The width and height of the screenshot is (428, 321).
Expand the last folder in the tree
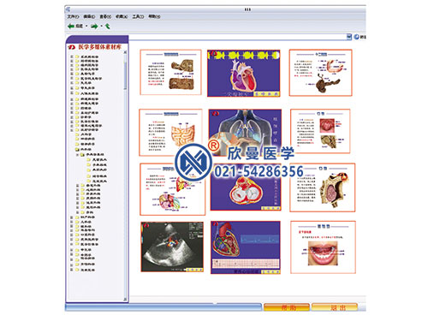(72, 270)
